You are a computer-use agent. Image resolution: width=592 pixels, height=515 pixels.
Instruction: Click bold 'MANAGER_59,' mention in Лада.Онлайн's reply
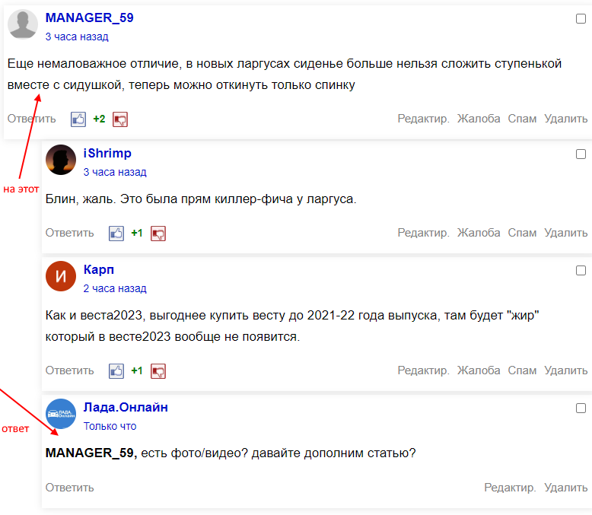click(x=91, y=453)
